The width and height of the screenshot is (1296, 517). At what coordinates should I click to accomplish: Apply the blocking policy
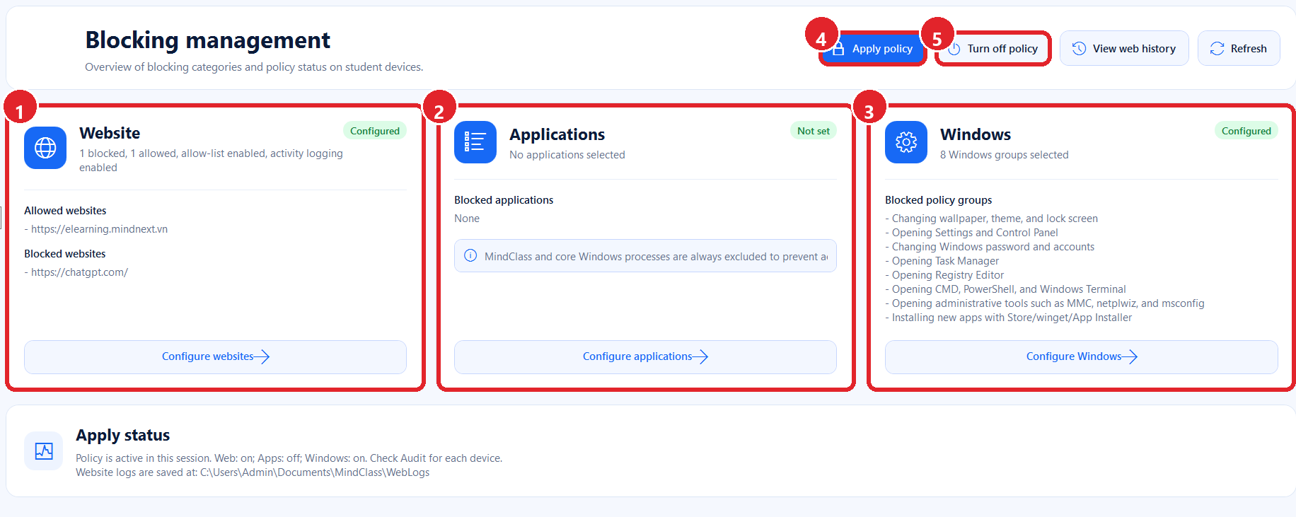point(873,49)
